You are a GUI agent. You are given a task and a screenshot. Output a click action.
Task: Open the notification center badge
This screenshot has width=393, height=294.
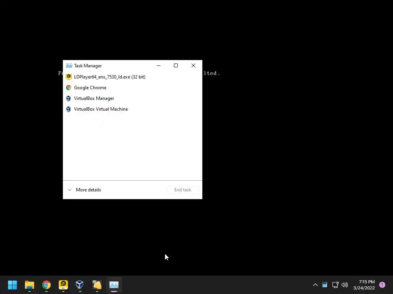click(x=382, y=285)
